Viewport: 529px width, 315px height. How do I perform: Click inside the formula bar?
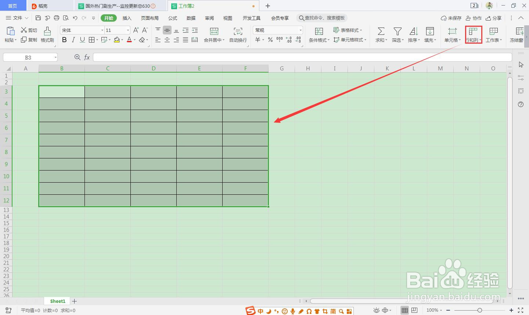257,57
